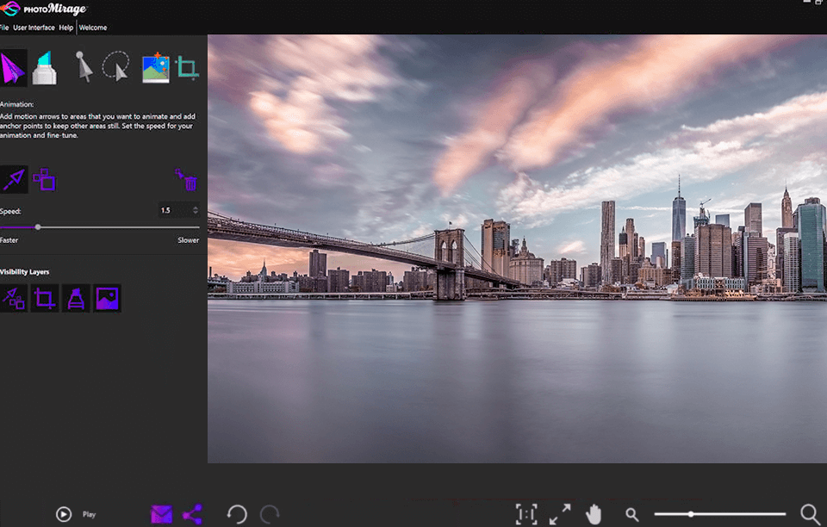Click the animation Speed slider handle
The image size is (827, 527).
point(38,227)
